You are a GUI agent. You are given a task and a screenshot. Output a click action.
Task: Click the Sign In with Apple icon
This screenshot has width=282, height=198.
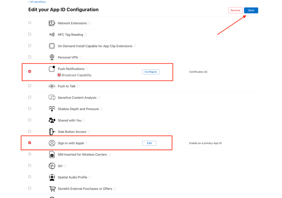tap(52, 143)
